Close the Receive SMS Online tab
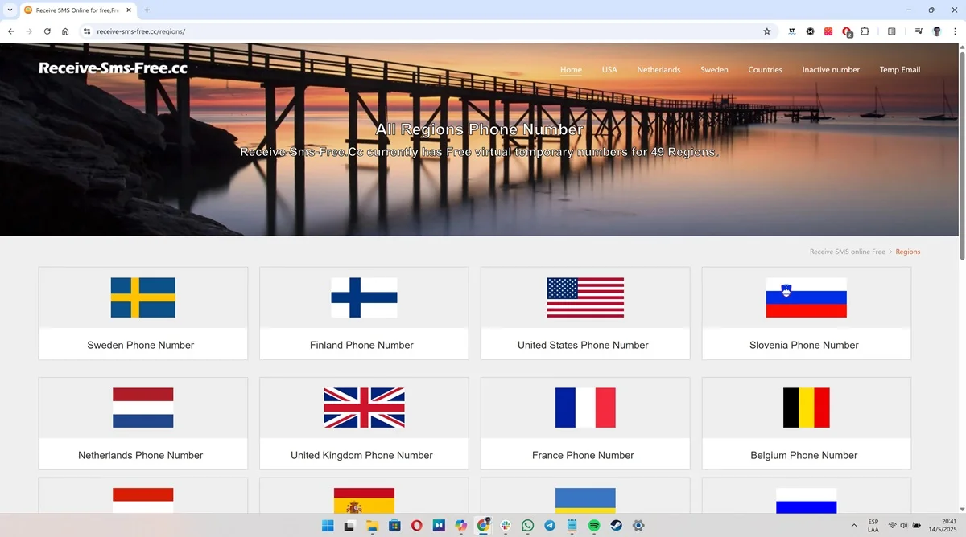The height and width of the screenshot is (537, 966). pyautogui.click(x=129, y=10)
